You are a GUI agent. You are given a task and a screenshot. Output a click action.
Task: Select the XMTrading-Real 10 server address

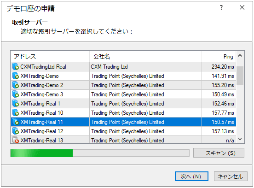point(41,113)
